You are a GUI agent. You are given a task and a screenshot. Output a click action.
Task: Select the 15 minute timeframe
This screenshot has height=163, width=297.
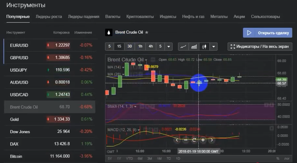[119, 47]
